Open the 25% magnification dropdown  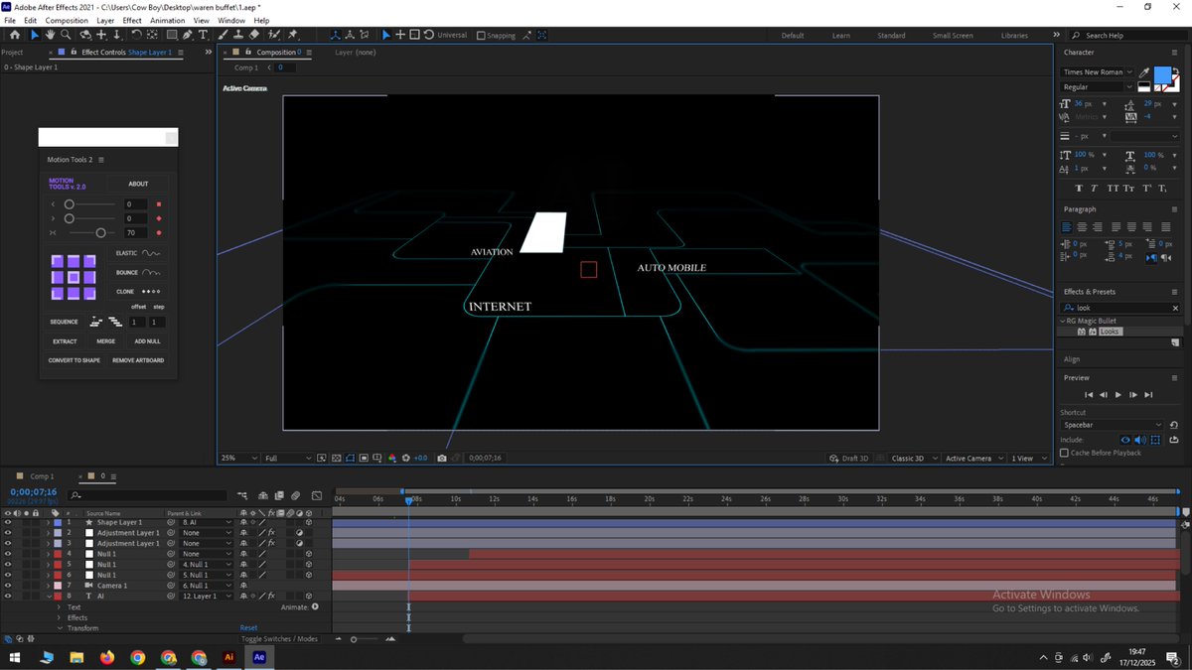coord(238,459)
